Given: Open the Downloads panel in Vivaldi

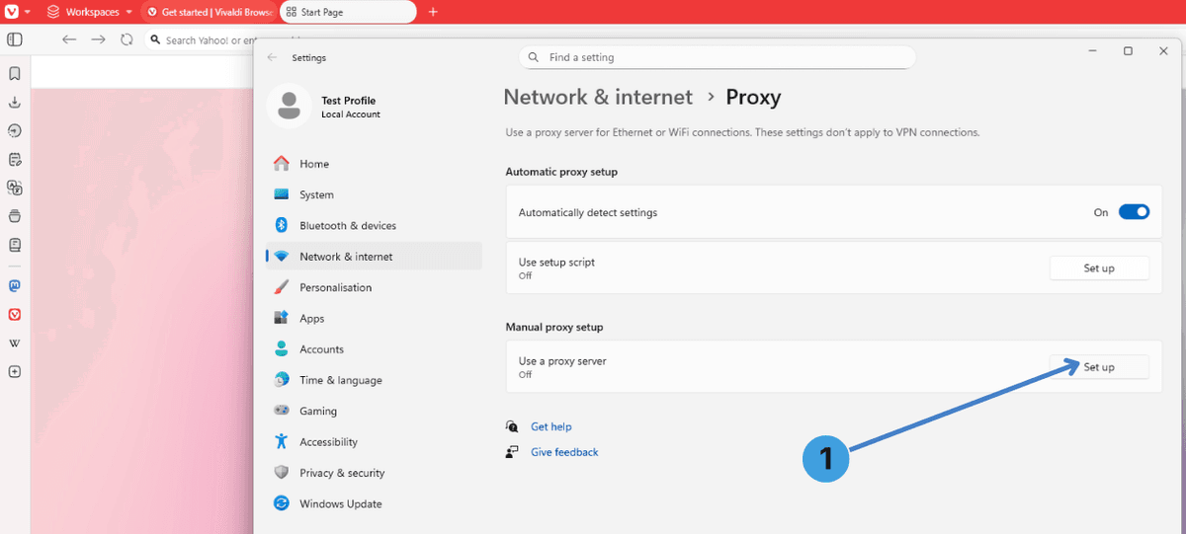Looking at the screenshot, I should (x=15, y=102).
